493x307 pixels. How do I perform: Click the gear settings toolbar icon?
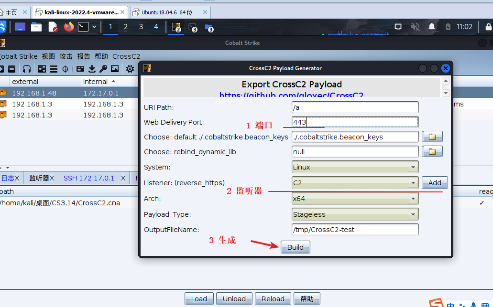tap(130, 69)
